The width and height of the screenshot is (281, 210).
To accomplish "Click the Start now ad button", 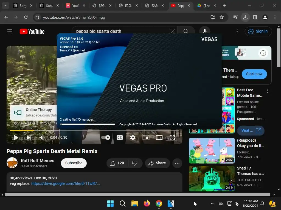I will pos(254,74).
